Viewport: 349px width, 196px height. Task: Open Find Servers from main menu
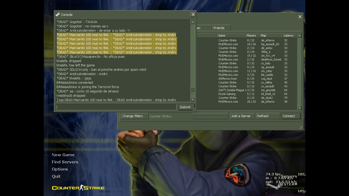[x=65, y=162]
